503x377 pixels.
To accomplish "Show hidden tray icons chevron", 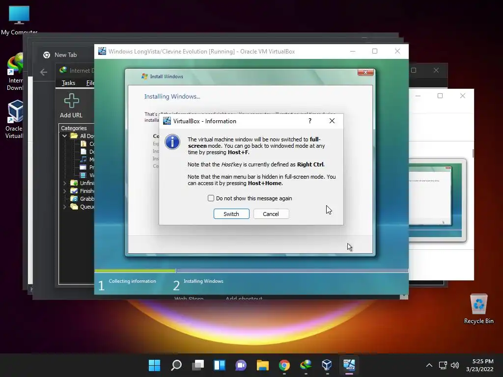I will 429,365.
